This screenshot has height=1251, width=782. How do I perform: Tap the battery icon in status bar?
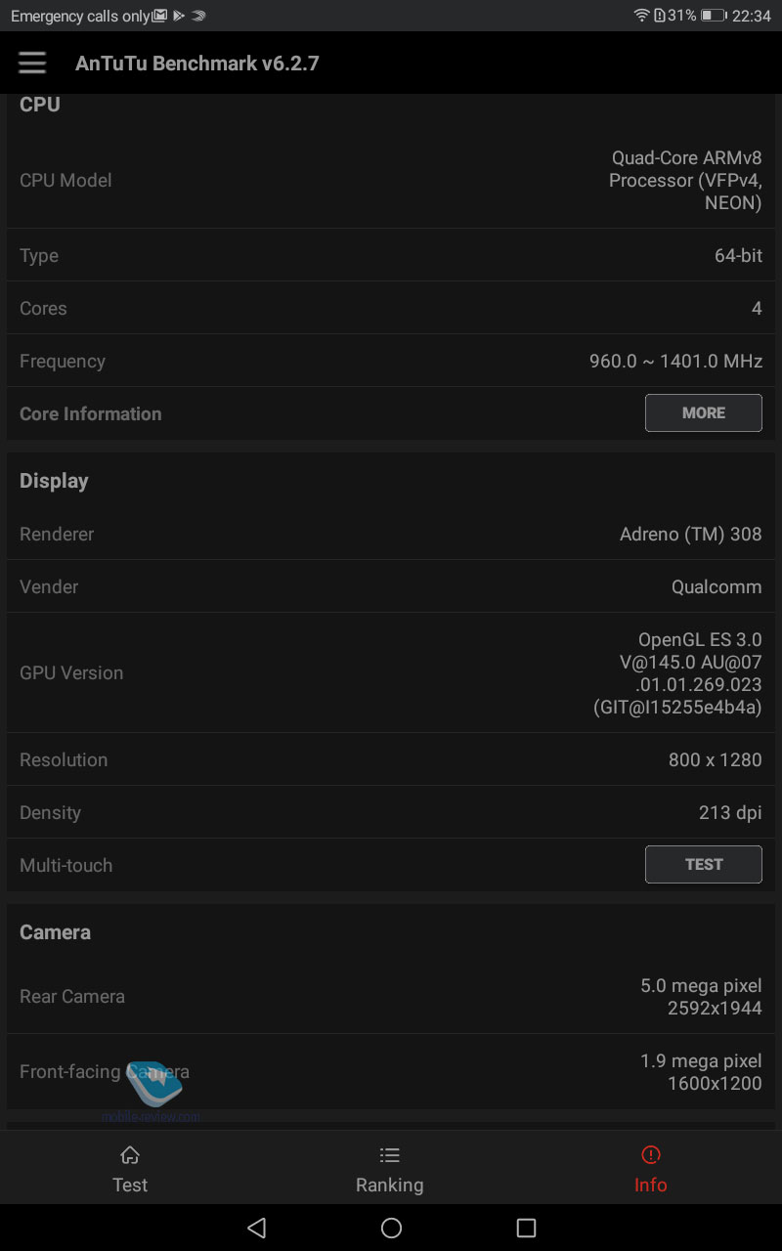point(713,16)
